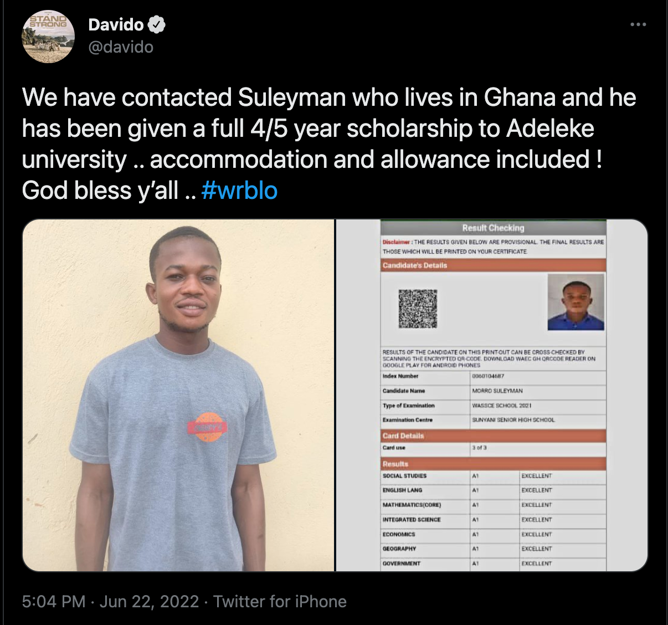Click the orange logo on the gray t-shirt
Viewport: 668px width, 625px height.
click(x=208, y=427)
